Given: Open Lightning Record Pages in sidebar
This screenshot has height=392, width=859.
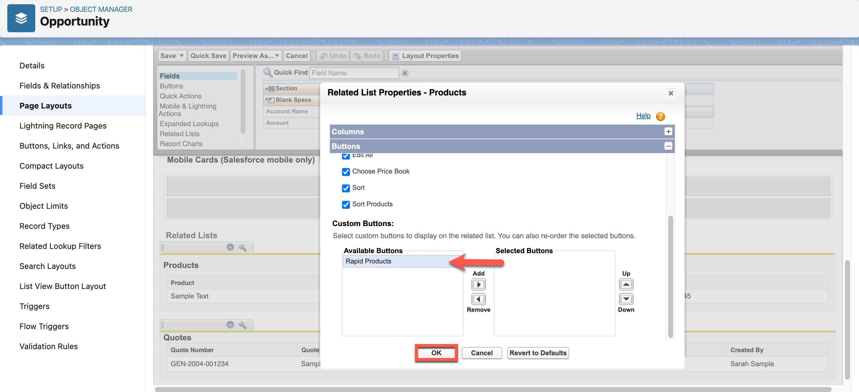Looking at the screenshot, I should click(63, 126).
